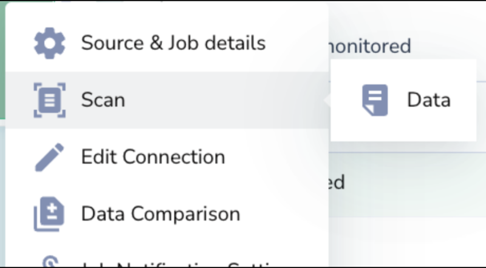Click the 'monitored' text behind the menu
Viewport: 486px width, 268px height.
point(371,45)
